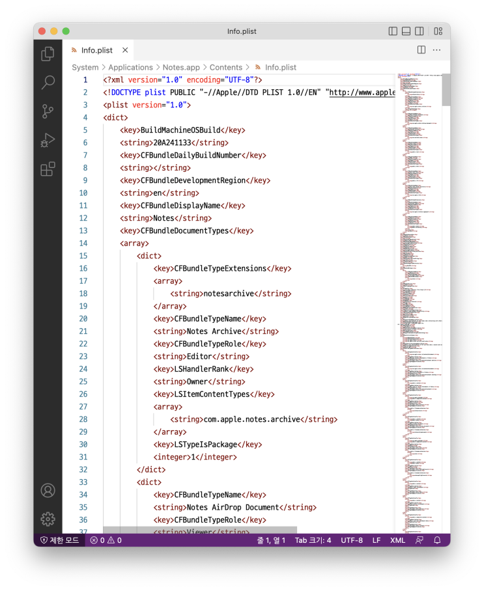The width and height of the screenshot is (484, 591).
Task: Click the vertical scrollbar thumb
Action: point(446,90)
